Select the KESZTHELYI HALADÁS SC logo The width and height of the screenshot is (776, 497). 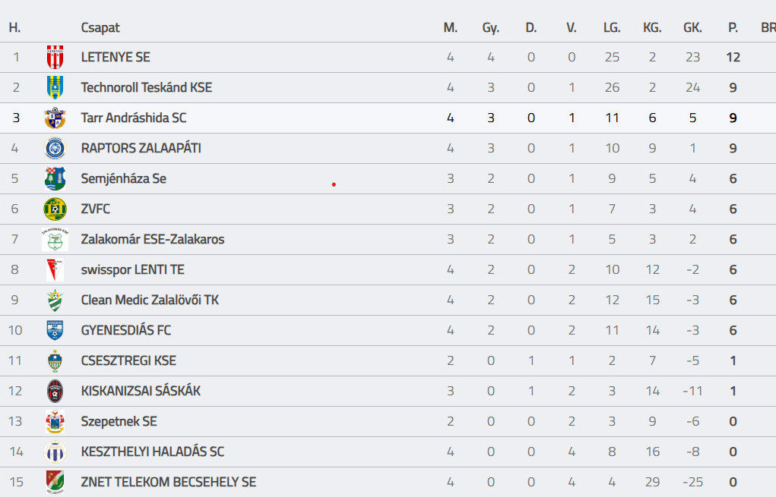(55, 452)
